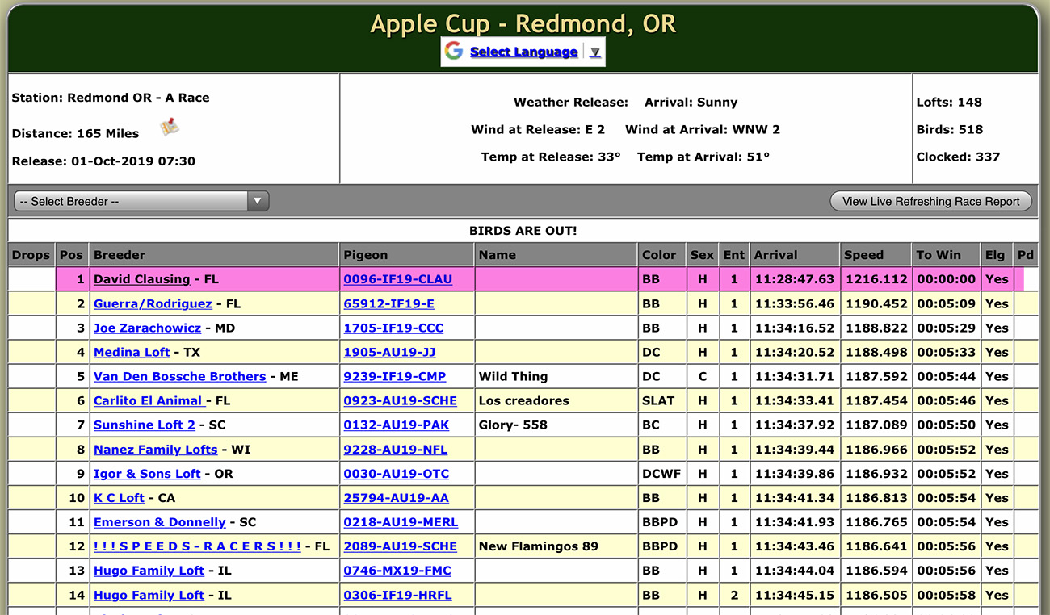Open Emerson & Donnelly breeder link
The height and width of the screenshot is (615, 1050).
click(x=160, y=521)
